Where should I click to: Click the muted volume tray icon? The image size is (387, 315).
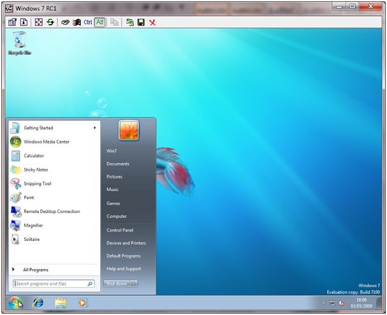[342, 303]
